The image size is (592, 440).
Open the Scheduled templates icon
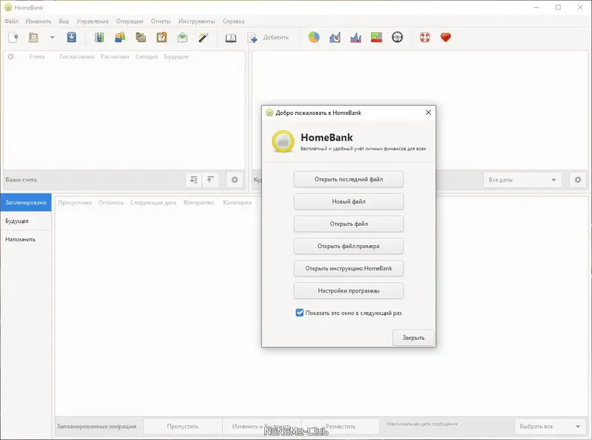point(161,37)
